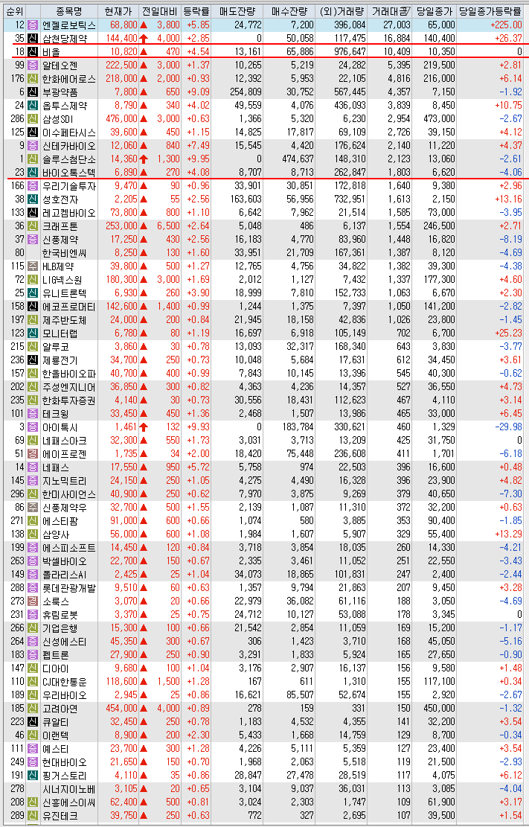Screen dimensions: 529x827
Task: Select the 제주반도체 stock name
Action: pos(64,320)
